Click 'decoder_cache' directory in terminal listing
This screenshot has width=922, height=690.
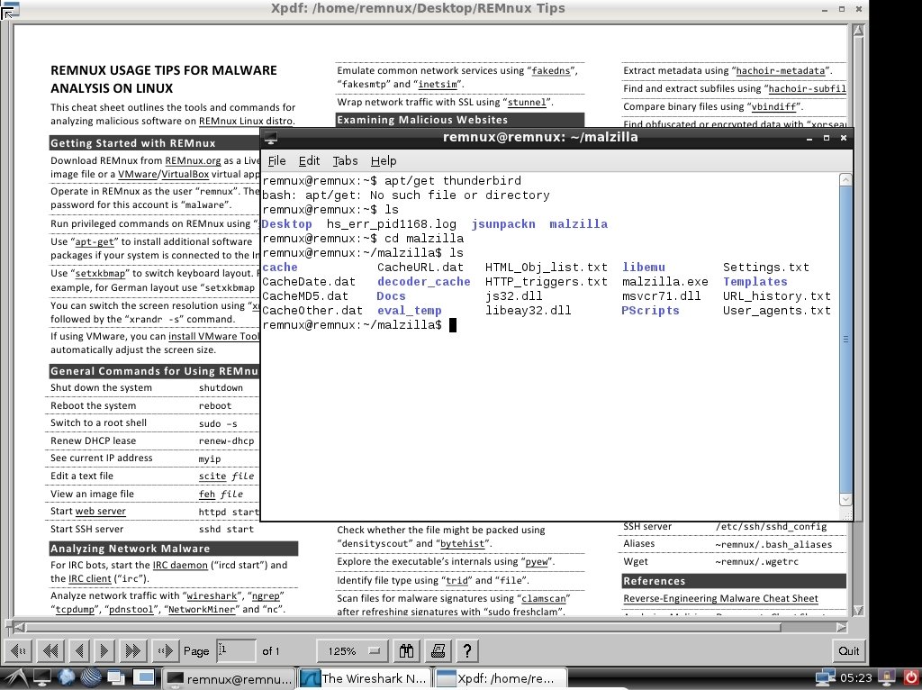[x=423, y=282]
